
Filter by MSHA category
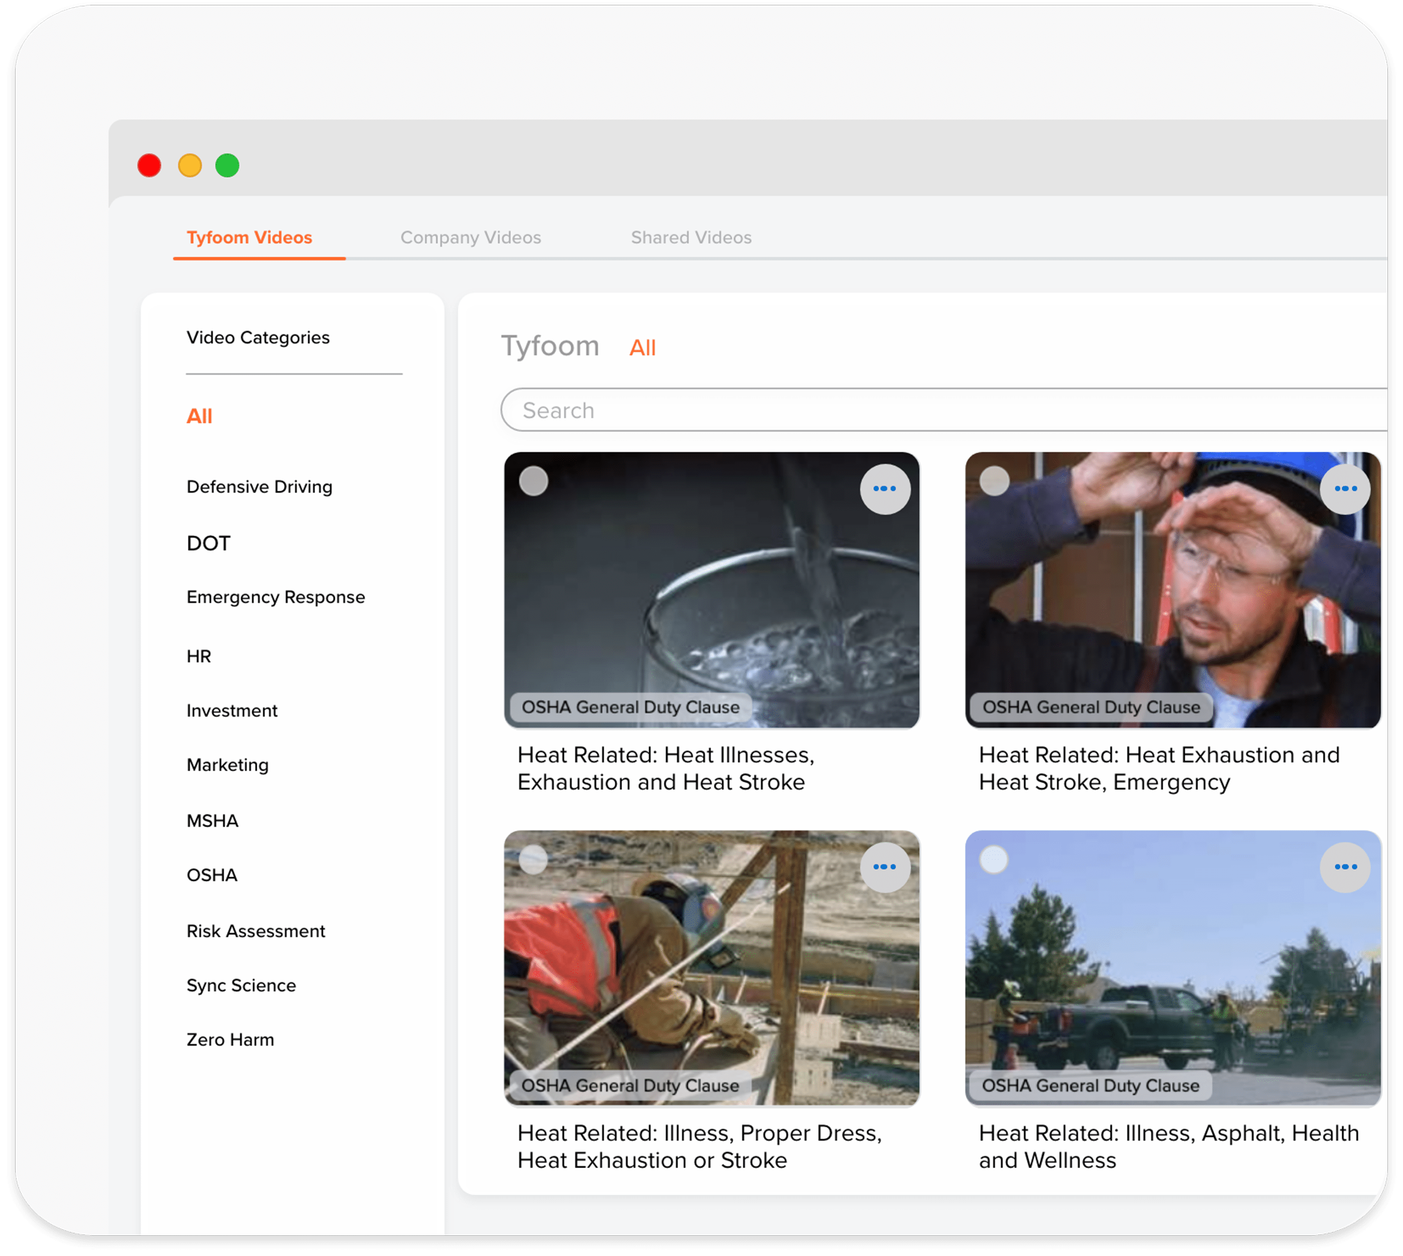tap(213, 820)
